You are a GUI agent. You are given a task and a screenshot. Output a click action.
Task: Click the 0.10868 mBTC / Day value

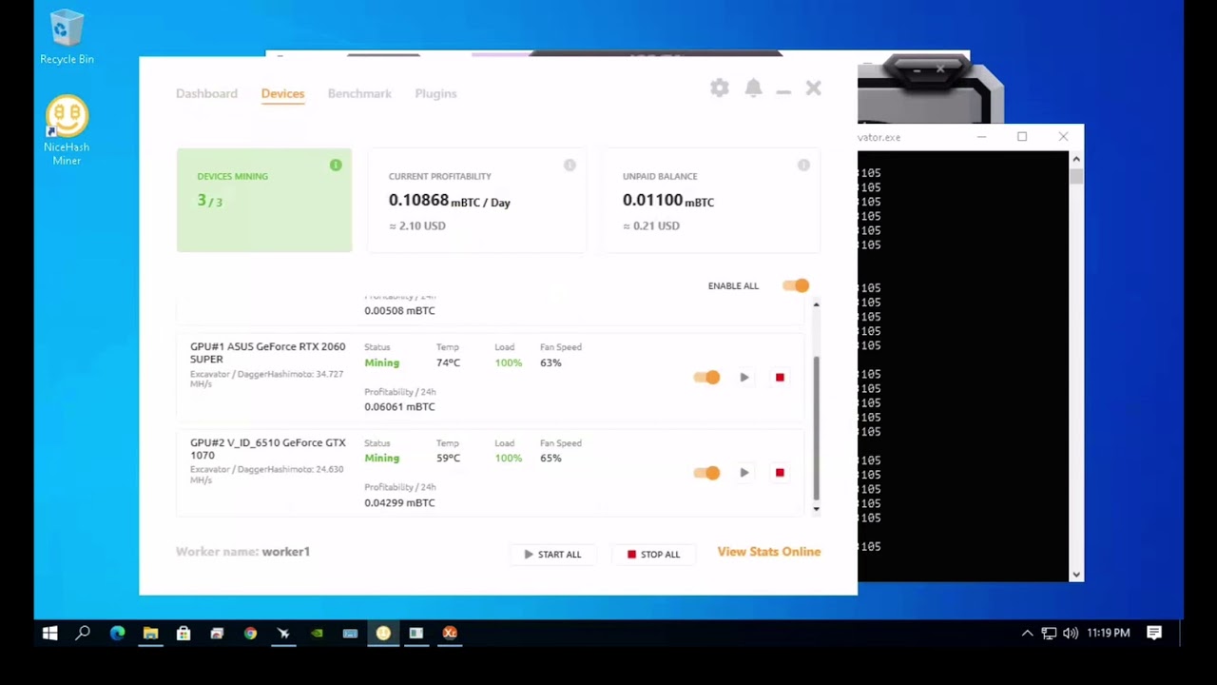pyautogui.click(x=450, y=201)
